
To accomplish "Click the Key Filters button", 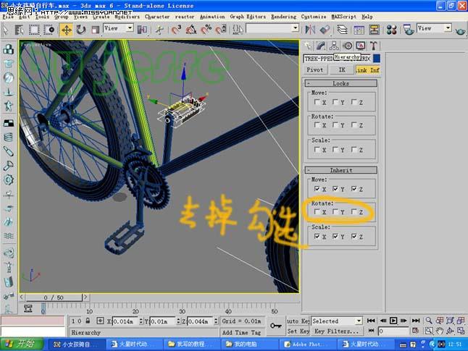I will pyautogui.click(x=337, y=331).
